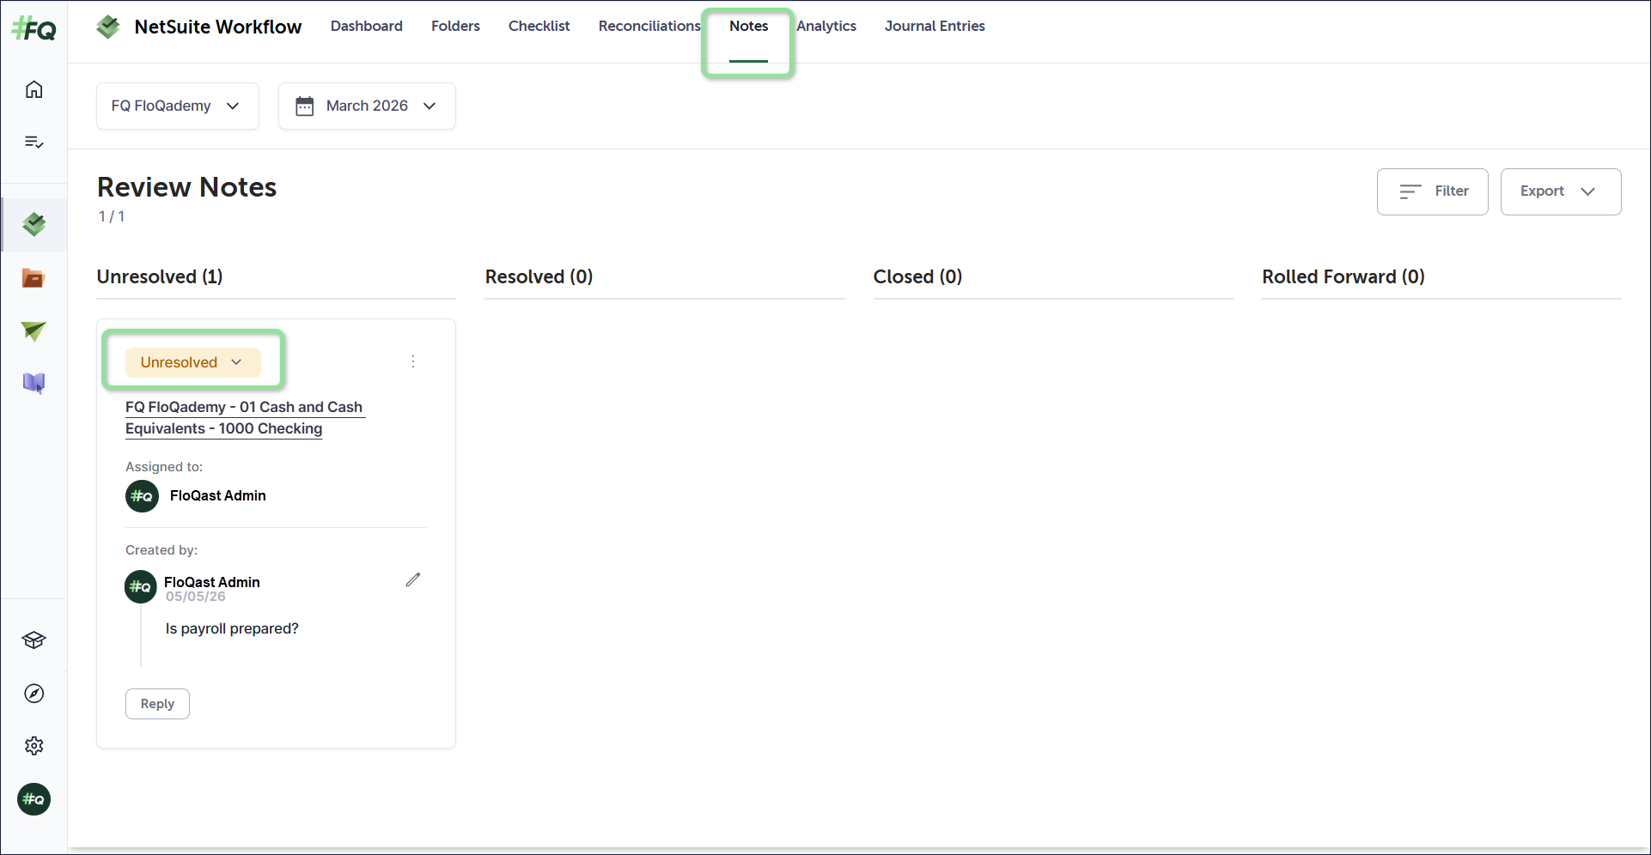Click the 1 / 1 notes count
Viewport: 1651px width, 855px height.
point(112,217)
